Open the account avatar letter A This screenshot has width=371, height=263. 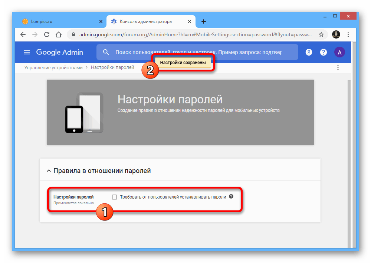tap(339, 52)
